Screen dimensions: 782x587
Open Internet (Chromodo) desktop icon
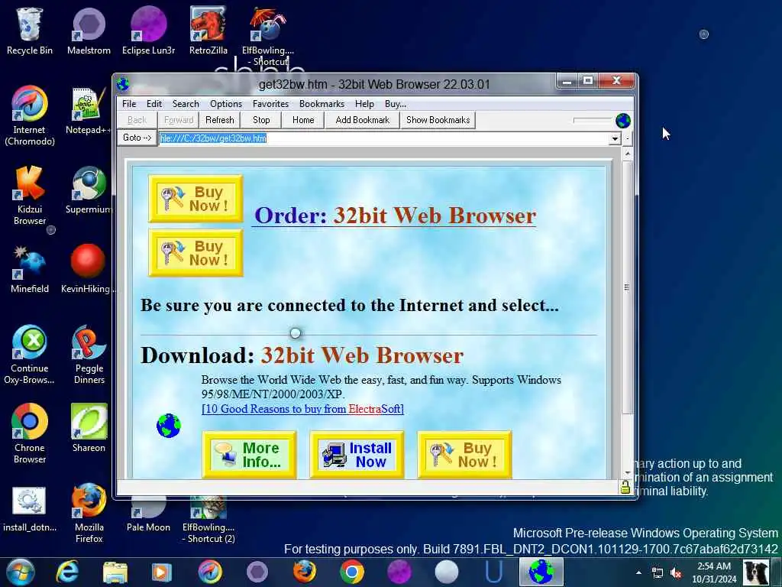30,115
